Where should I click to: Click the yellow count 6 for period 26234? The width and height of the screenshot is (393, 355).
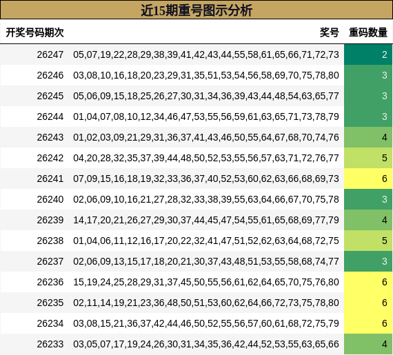[368, 323]
